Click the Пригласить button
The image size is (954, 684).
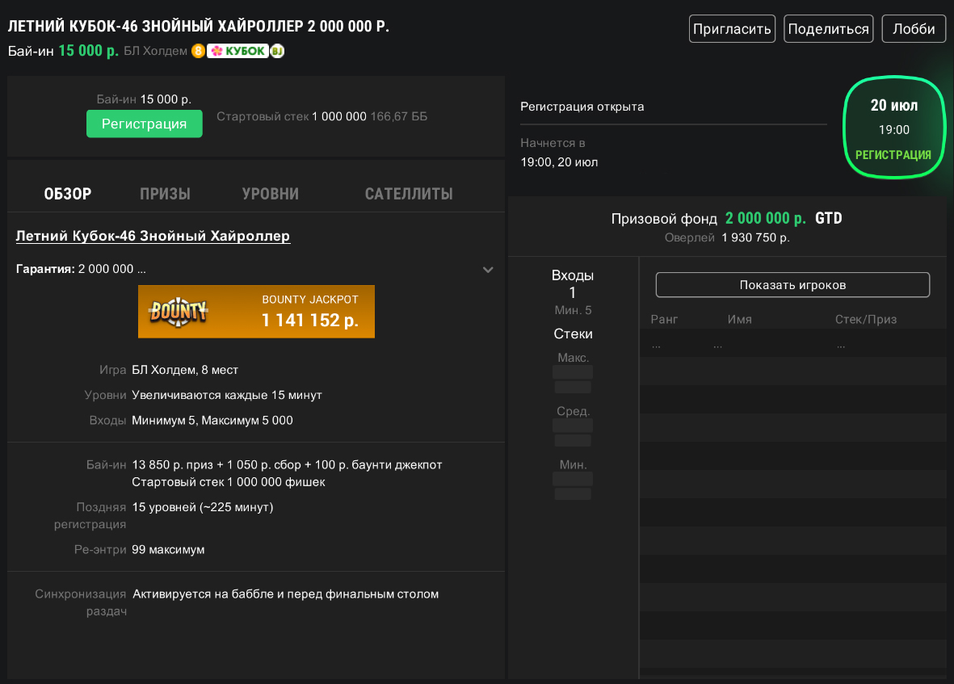[732, 29]
